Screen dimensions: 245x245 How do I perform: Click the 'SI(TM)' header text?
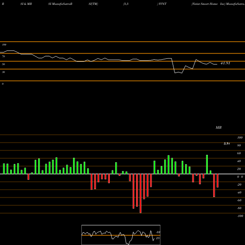93,4
